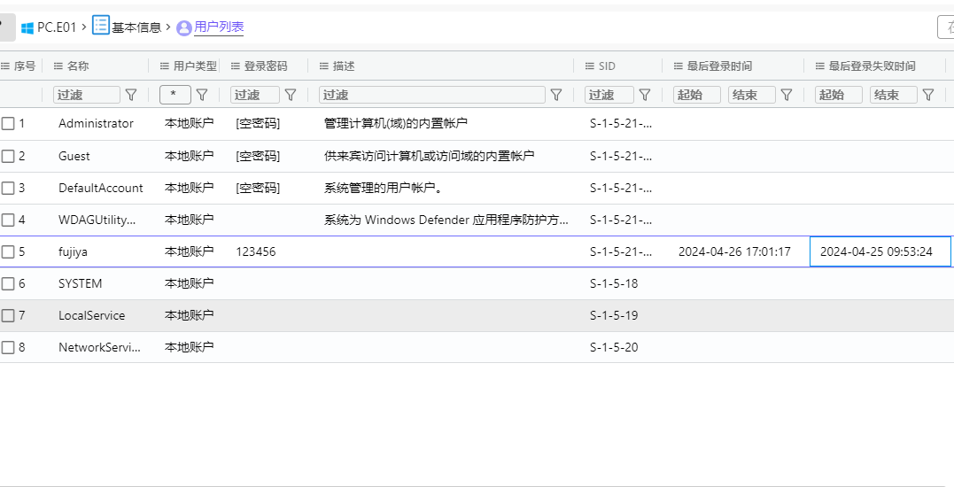Click the 描述 filter text field

(x=431, y=95)
